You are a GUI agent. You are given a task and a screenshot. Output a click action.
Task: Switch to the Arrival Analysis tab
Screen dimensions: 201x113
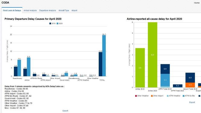pos(30,11)
